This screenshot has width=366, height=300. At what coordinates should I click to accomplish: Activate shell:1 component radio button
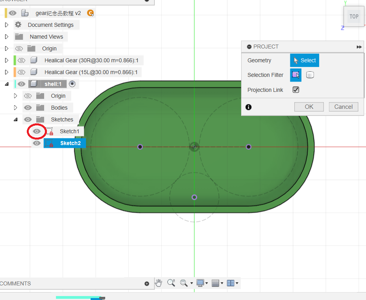(72, 84)
